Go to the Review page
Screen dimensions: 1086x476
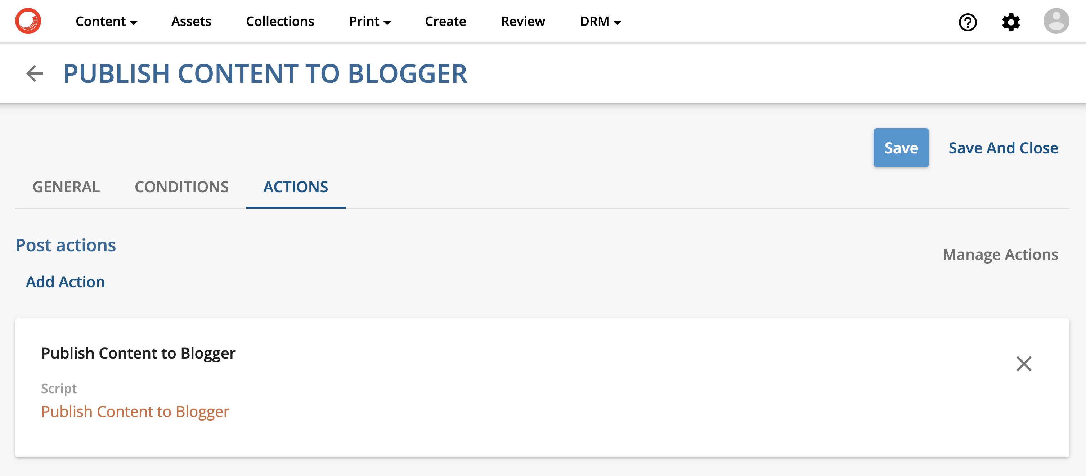[523, 22]
